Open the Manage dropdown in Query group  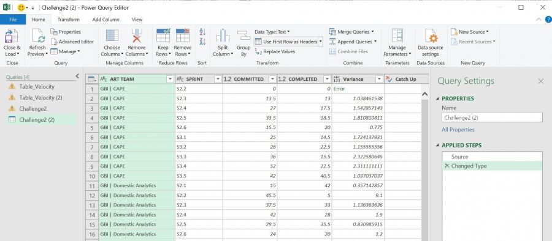(65, 51)
